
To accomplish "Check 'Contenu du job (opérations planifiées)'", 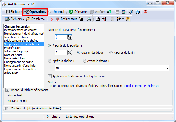I will pos(7,108).
